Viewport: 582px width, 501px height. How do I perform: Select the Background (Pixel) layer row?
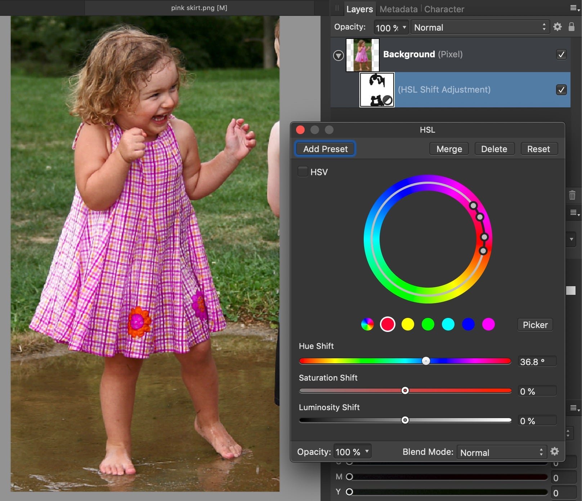pyautogui.click(x=450, y=55)
